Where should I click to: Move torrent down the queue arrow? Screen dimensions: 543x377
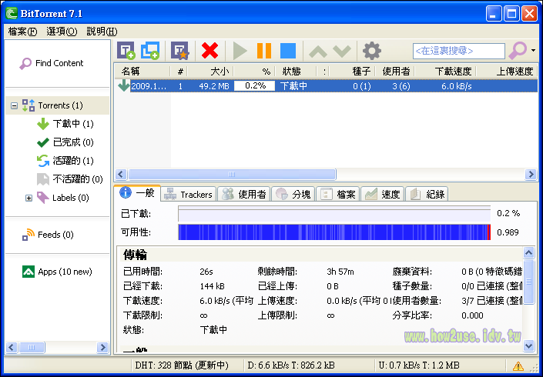pos(341,51)
